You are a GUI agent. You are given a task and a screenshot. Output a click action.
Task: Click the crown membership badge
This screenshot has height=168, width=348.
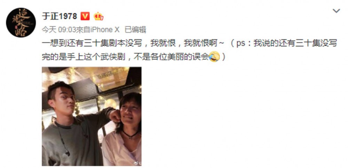98,16
